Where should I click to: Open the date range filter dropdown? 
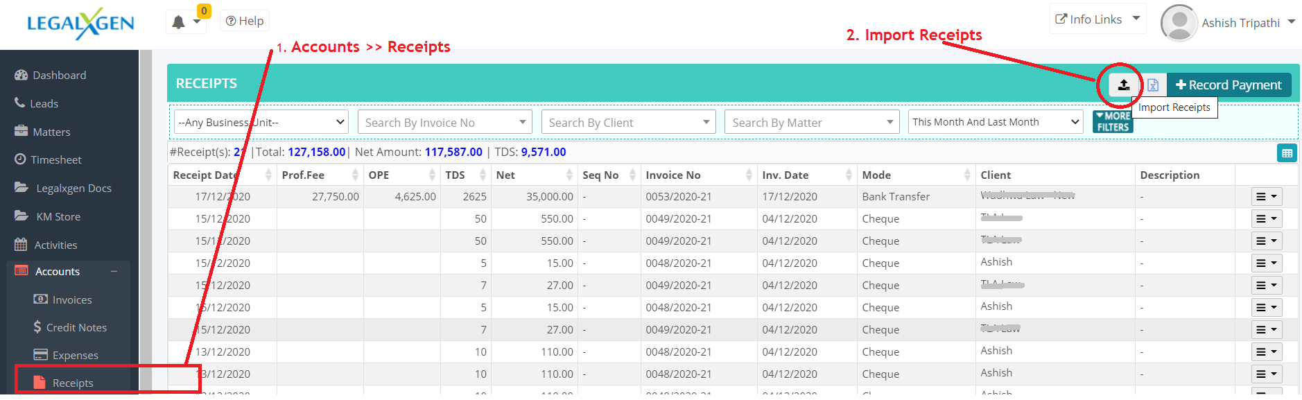pos(996,122)
